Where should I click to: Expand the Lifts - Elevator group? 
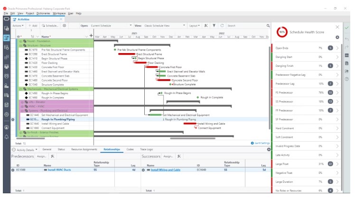click(22, 102)
